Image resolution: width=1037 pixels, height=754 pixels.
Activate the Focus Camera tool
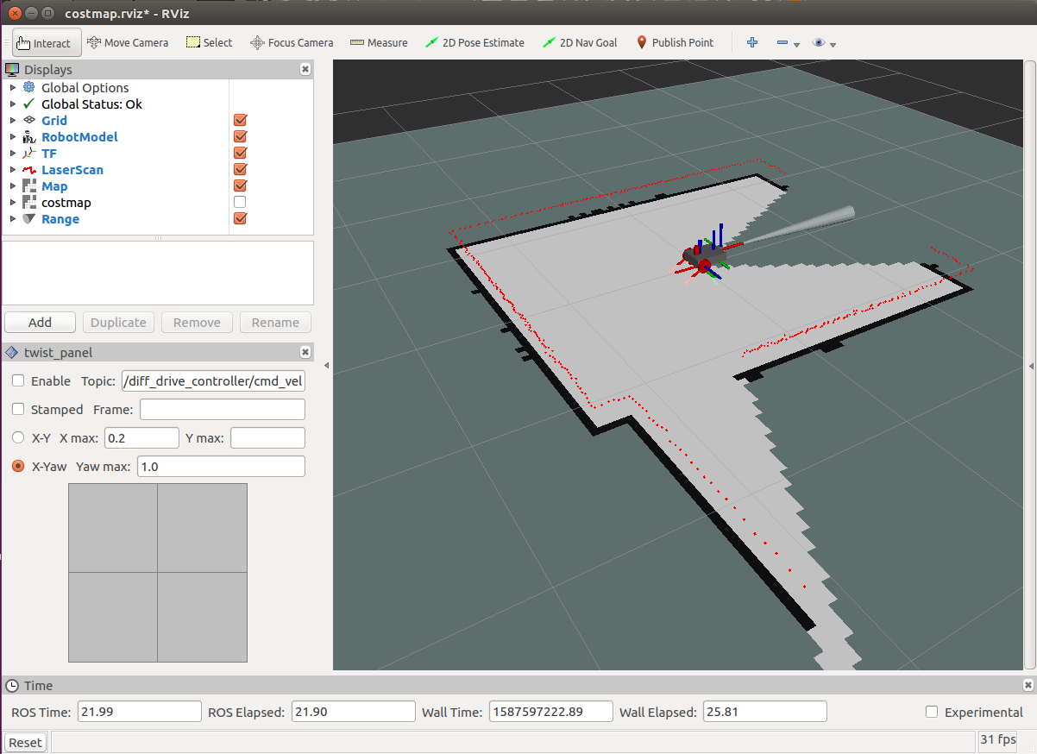click(x=292, y=42)
